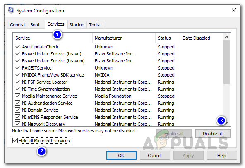The image size is (245, 168).
Task: Toggle Hide all Microsoft services checkbox
Action: tap(15, 141)
